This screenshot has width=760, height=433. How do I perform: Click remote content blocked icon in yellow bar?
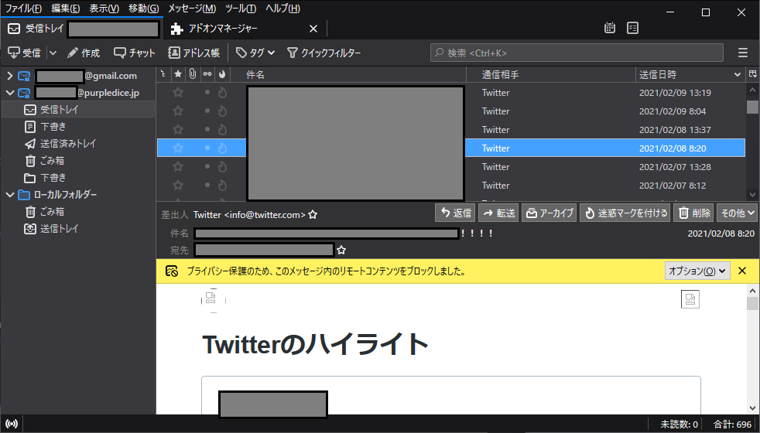click(172, 271)
